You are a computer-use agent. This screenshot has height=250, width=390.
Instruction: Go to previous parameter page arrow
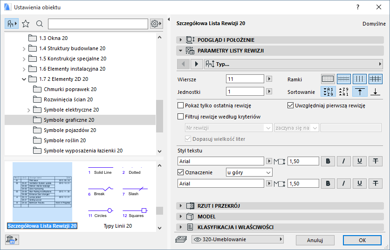pos(183,64)
